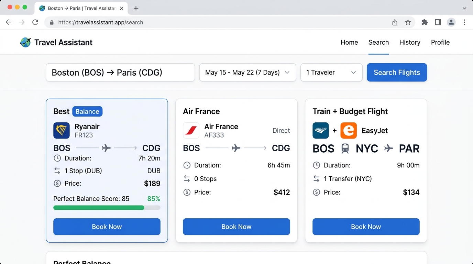473x264 pixels.
Task: Open the browser three-dot menu
Action: [464, 22]
